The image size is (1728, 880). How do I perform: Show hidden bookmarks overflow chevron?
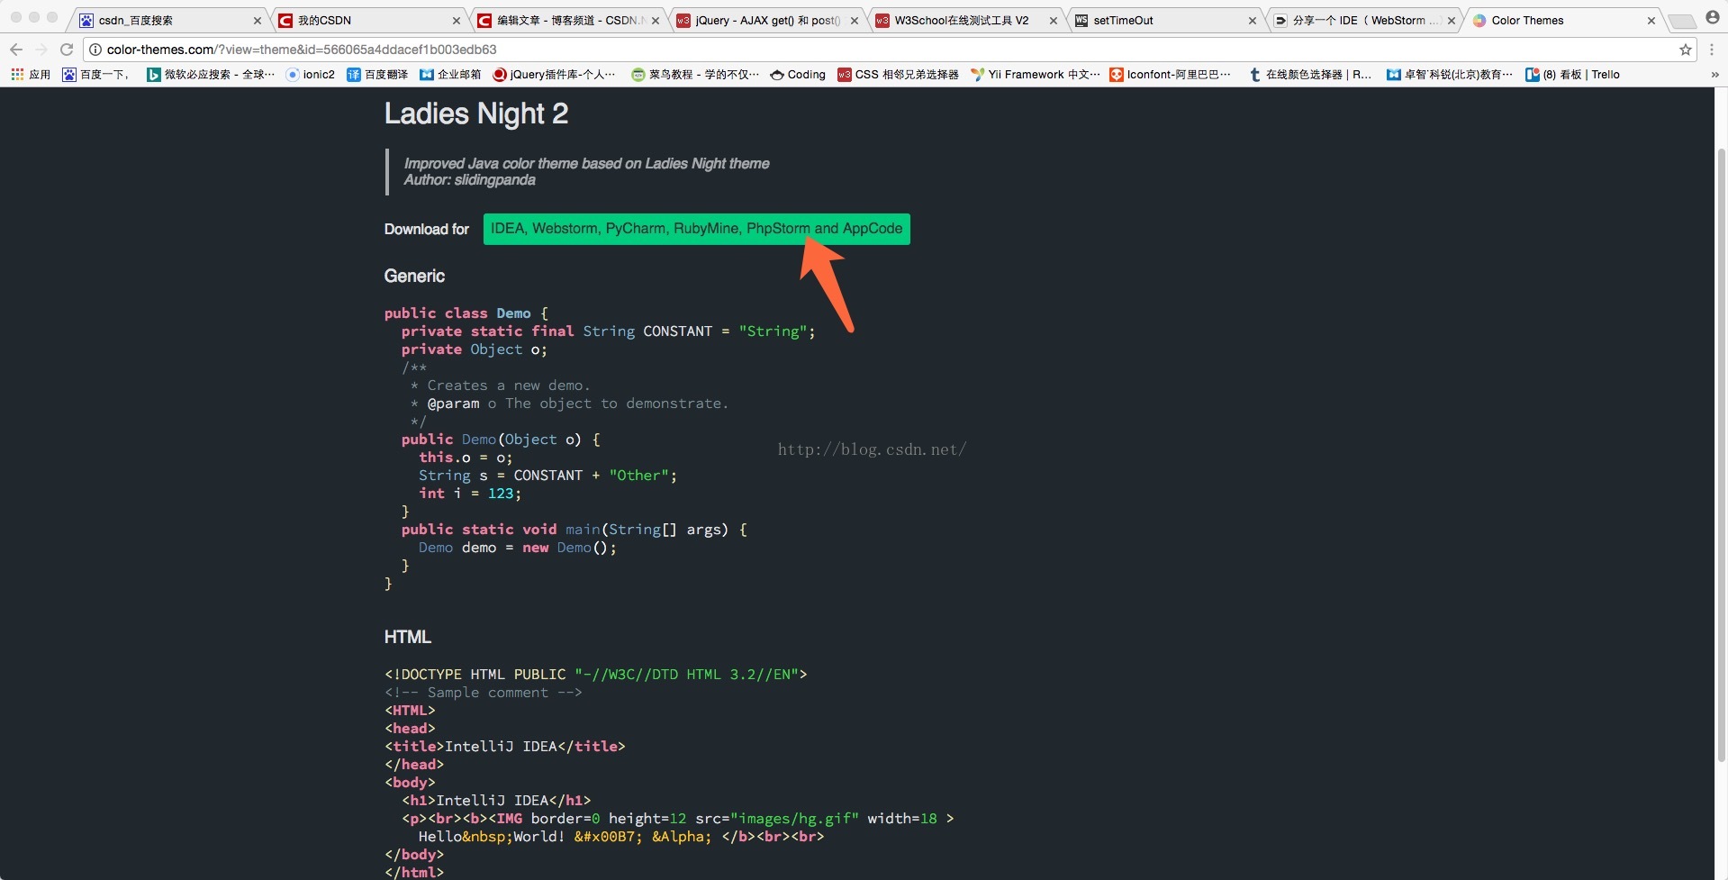point(1714,75)
